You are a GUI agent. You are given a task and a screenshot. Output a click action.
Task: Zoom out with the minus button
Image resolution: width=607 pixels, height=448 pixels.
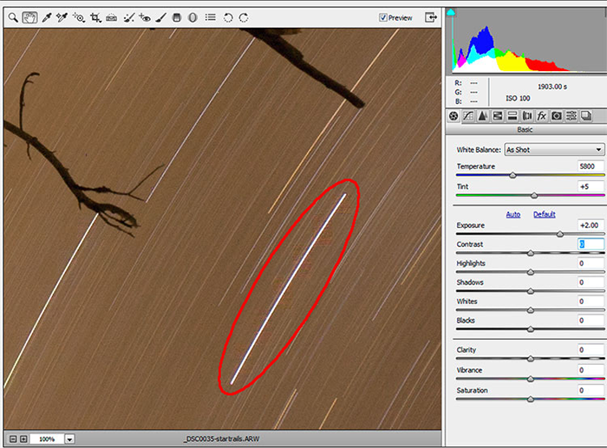tap(13, 439)
